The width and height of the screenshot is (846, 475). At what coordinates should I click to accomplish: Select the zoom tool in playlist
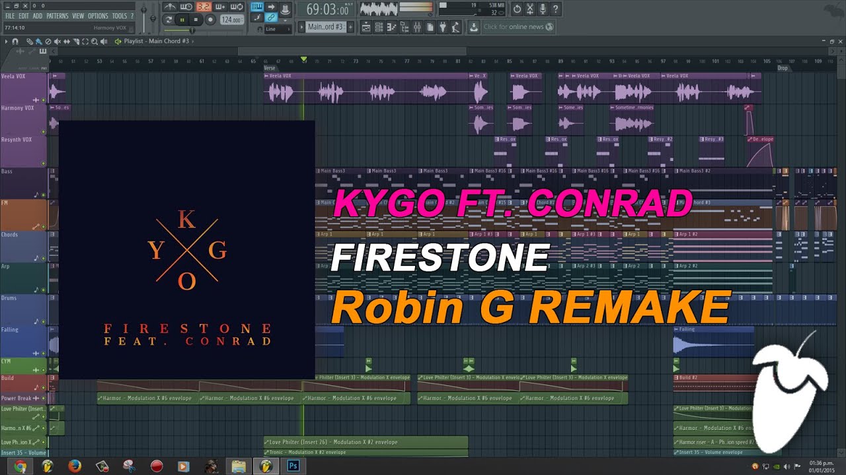(95, 41)
